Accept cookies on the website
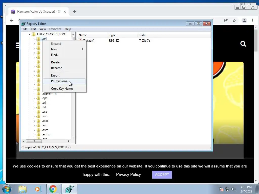The image size is (259, 194). click(162, 175)
